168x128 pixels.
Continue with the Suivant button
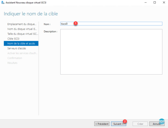pos(118,124)
